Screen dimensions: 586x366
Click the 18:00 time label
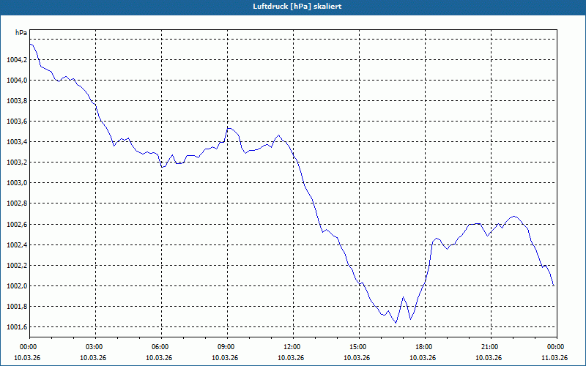(x=425, y=347)
